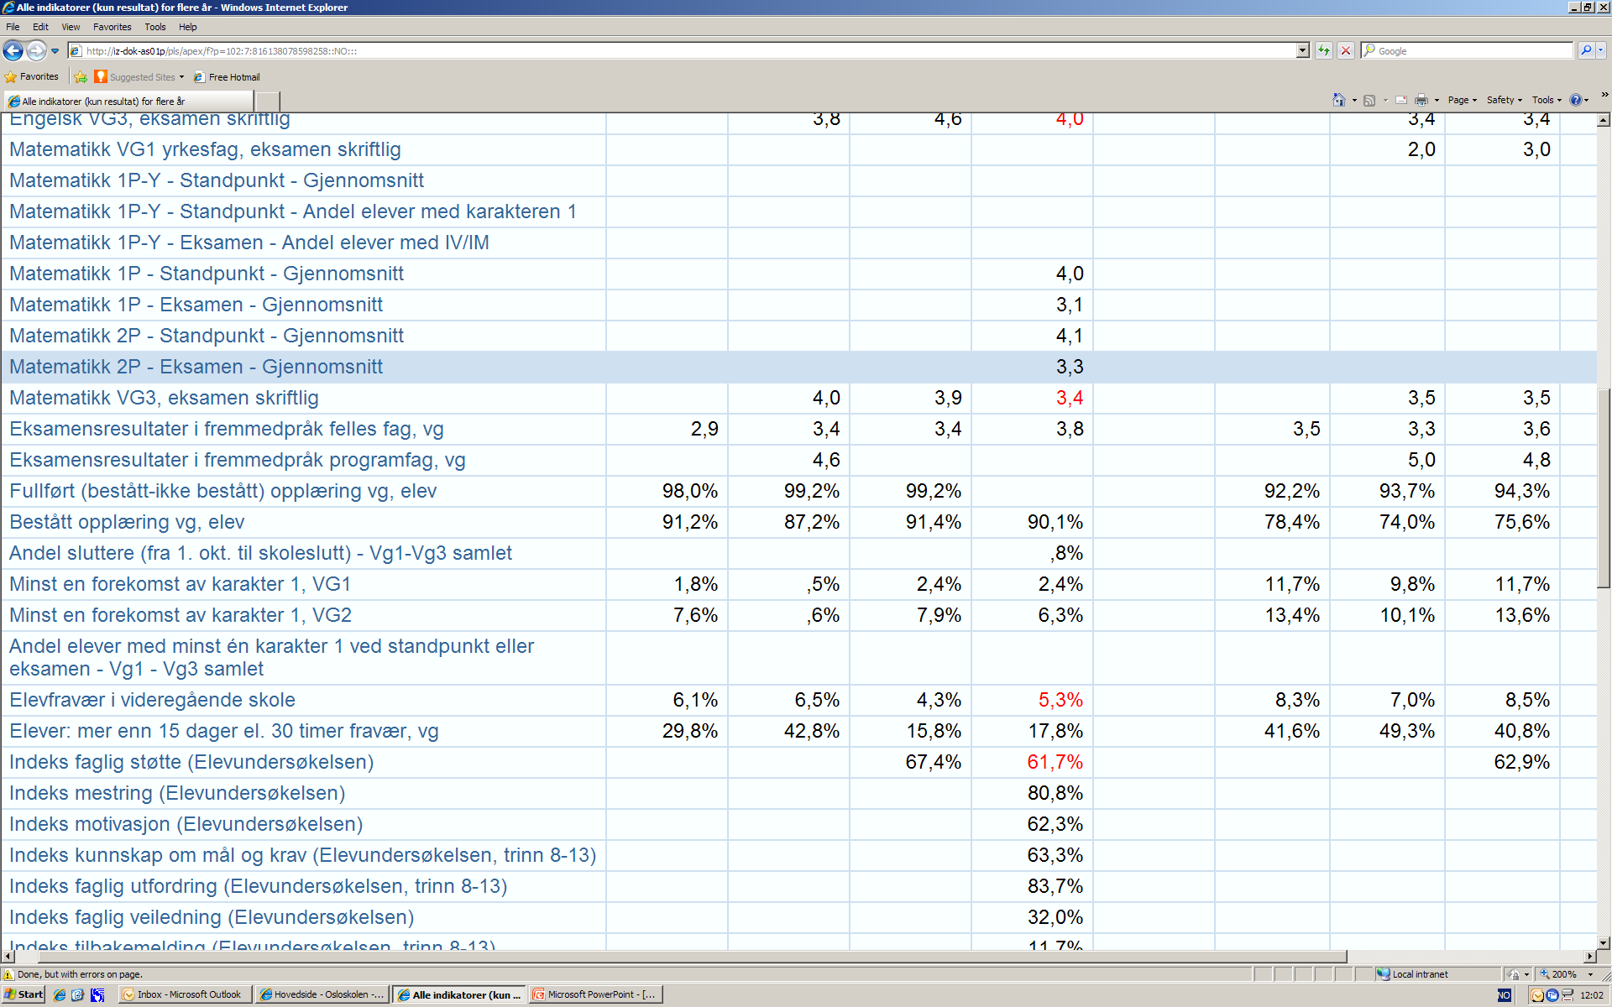1612x1007 pixels.
Task: Open the Safety dropdown menu
Action: pos(1504,100)
